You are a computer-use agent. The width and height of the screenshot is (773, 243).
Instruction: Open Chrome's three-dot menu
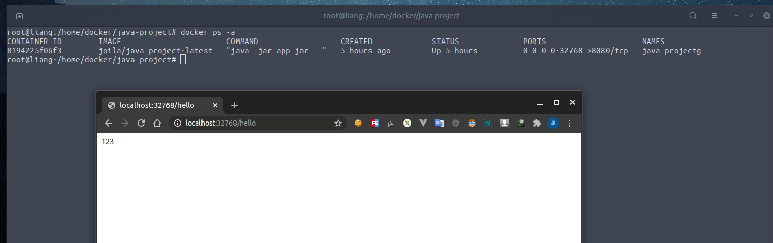point(569,123)
